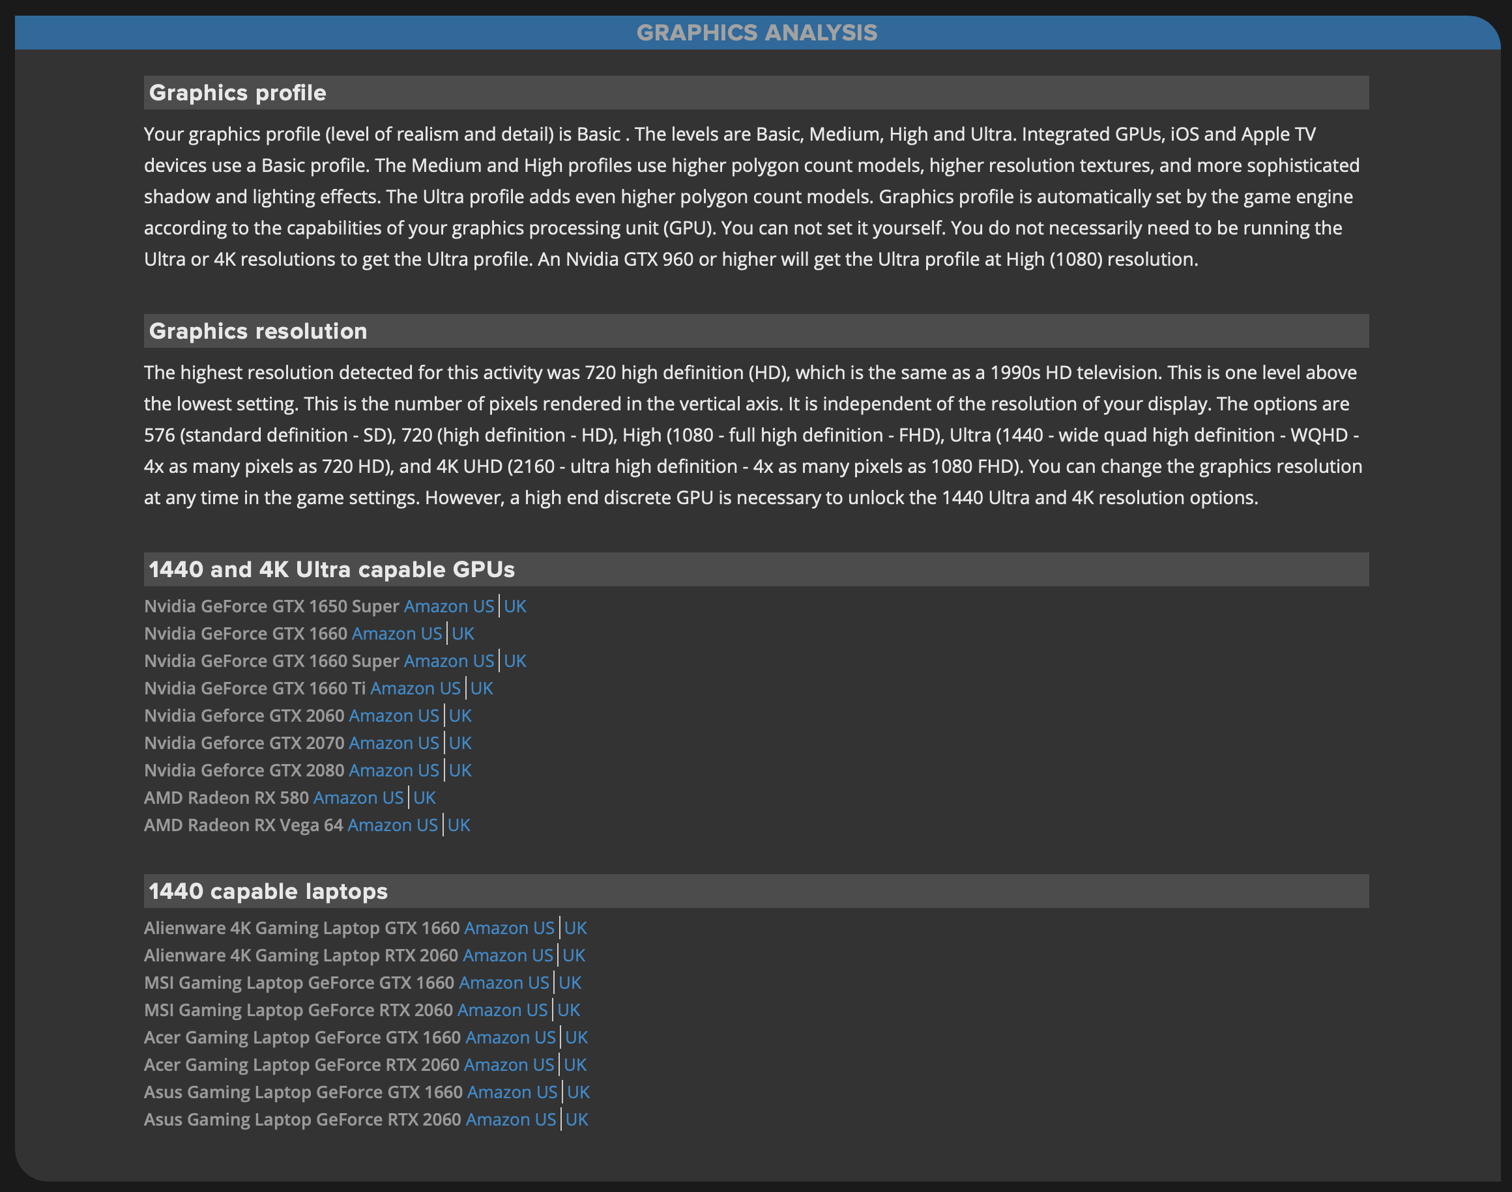Click UK link for Nvidia GTX 1660
This screenshot has height=1192, width=1512.
[462, 634]
